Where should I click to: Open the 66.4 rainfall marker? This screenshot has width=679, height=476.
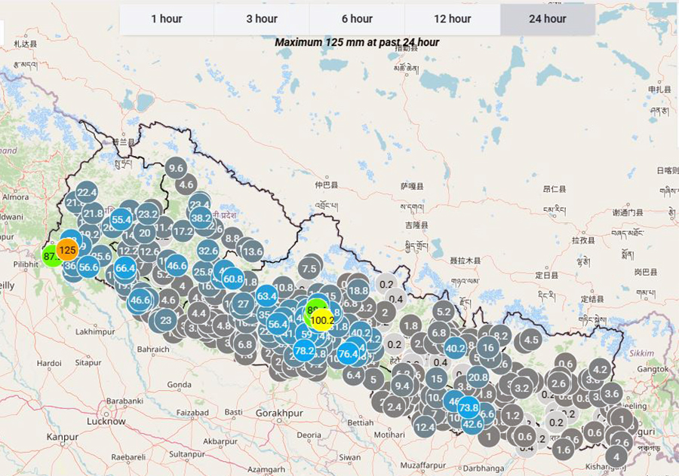coord(125,268)
